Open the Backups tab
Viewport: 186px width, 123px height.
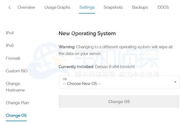140,7
